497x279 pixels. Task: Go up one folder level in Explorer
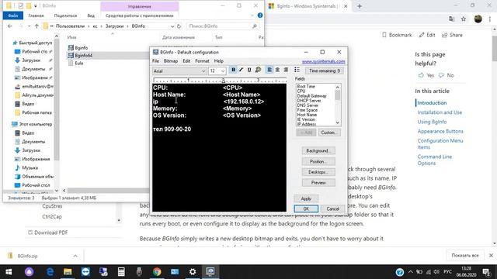coord(36,26)
